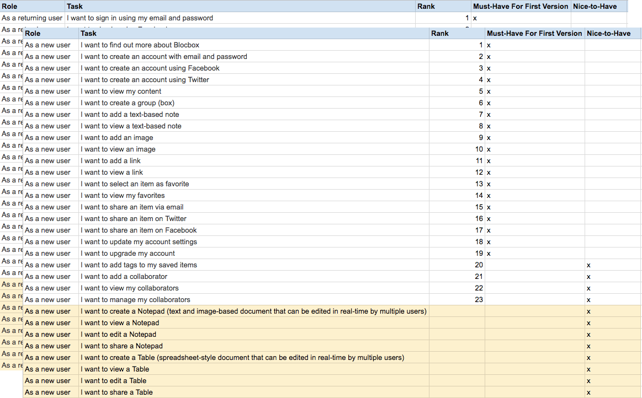Select the front table's Task header cell
Screen dimensions: 642x398
(x=254, y=34)
